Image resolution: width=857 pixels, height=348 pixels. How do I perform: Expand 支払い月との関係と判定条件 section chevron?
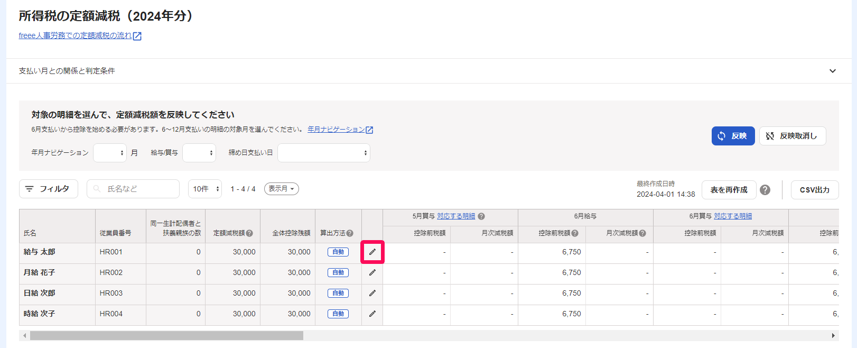(833, 71)
